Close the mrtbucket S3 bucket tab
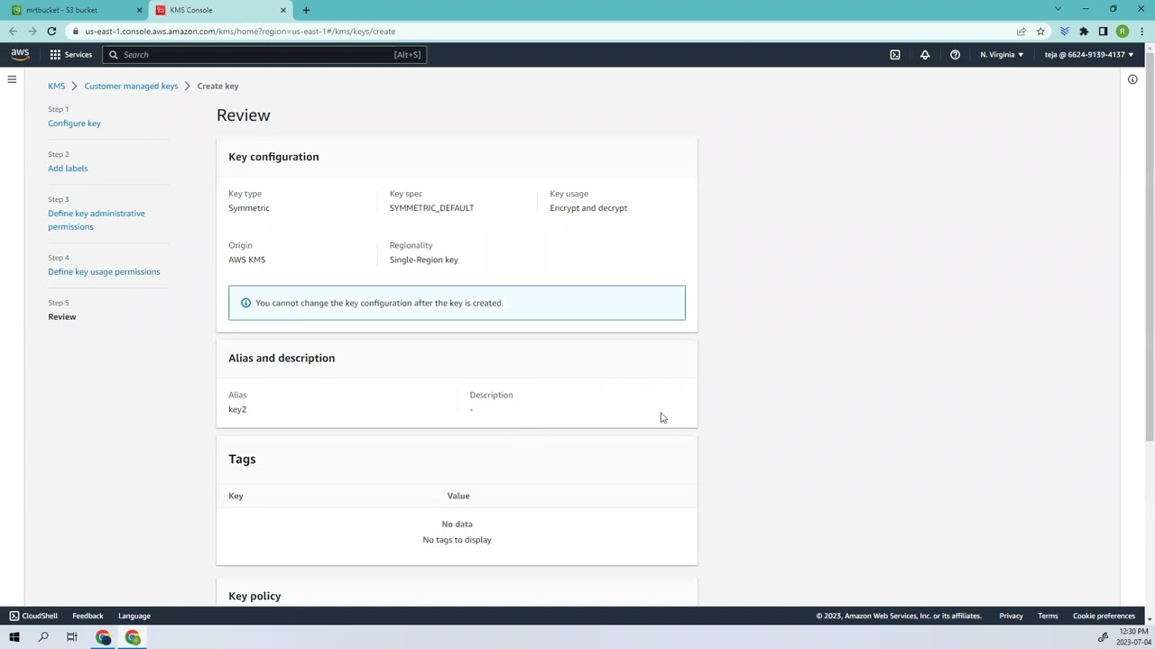Viewport: 1155px width, 649px height. point(140,10)
